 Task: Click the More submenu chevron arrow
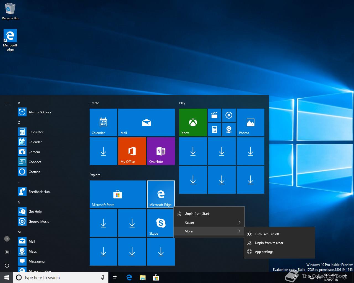[240, 231]
